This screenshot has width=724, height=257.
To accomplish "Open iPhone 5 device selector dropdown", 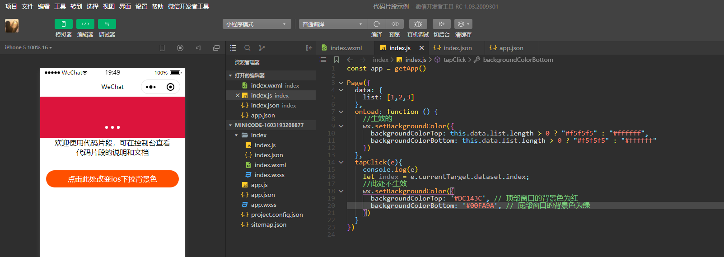I will [x=28, y=47].
